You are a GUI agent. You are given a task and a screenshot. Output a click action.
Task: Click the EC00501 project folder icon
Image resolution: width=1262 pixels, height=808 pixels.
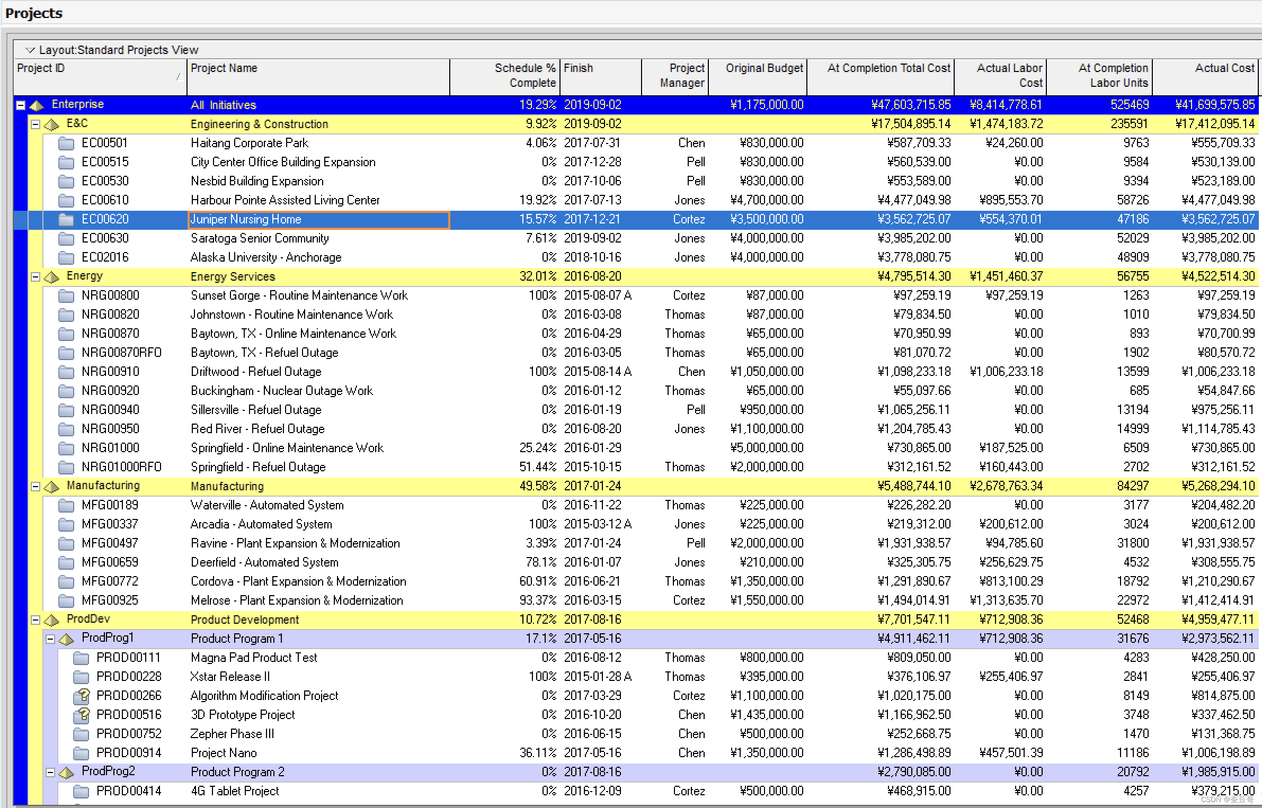pyautogui.click(x=66, y=143)
